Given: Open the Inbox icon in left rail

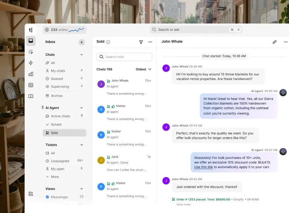Looking at the screenshot, I should coord(31,41).
